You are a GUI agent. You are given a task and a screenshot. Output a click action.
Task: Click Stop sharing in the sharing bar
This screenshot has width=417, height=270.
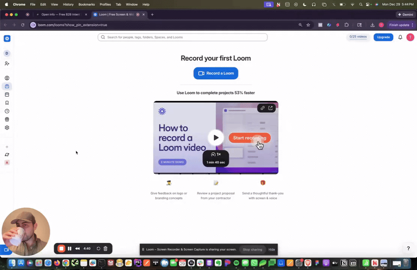[252, 250]
